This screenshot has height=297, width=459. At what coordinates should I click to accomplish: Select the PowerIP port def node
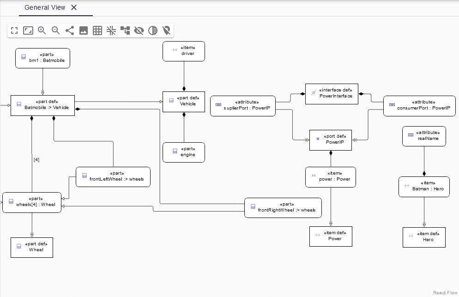330,139
